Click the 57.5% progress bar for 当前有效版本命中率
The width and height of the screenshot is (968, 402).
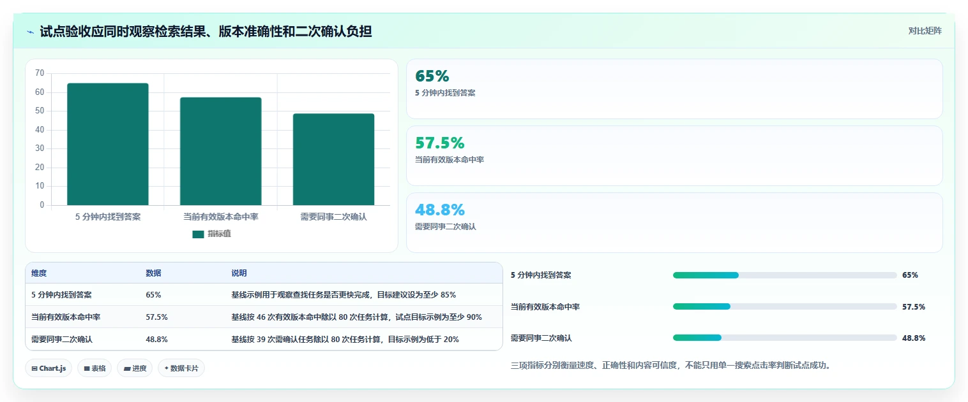click(785, 306)
